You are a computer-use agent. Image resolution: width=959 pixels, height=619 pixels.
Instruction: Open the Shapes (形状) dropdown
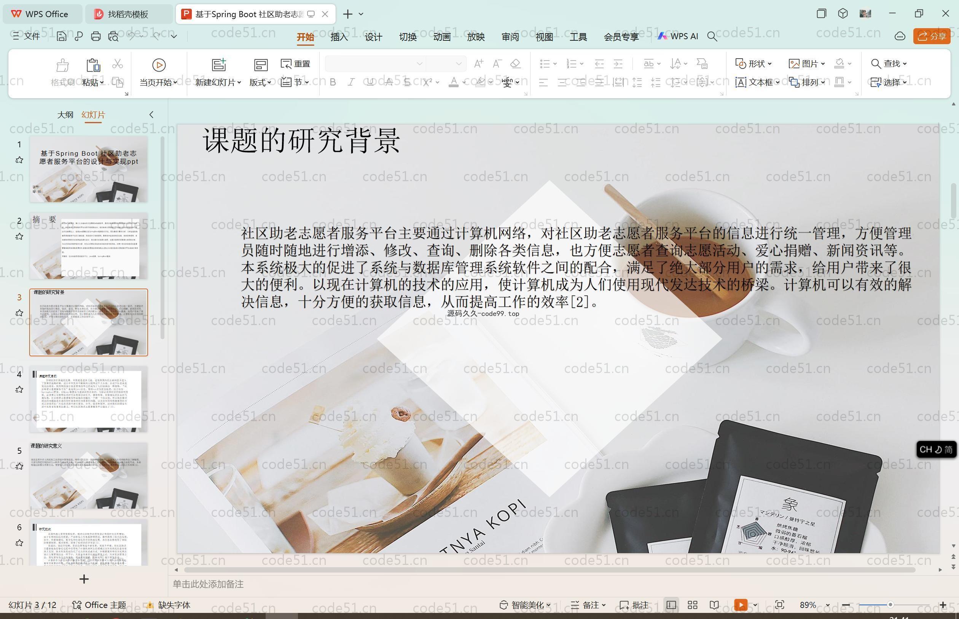pos(754,64)
